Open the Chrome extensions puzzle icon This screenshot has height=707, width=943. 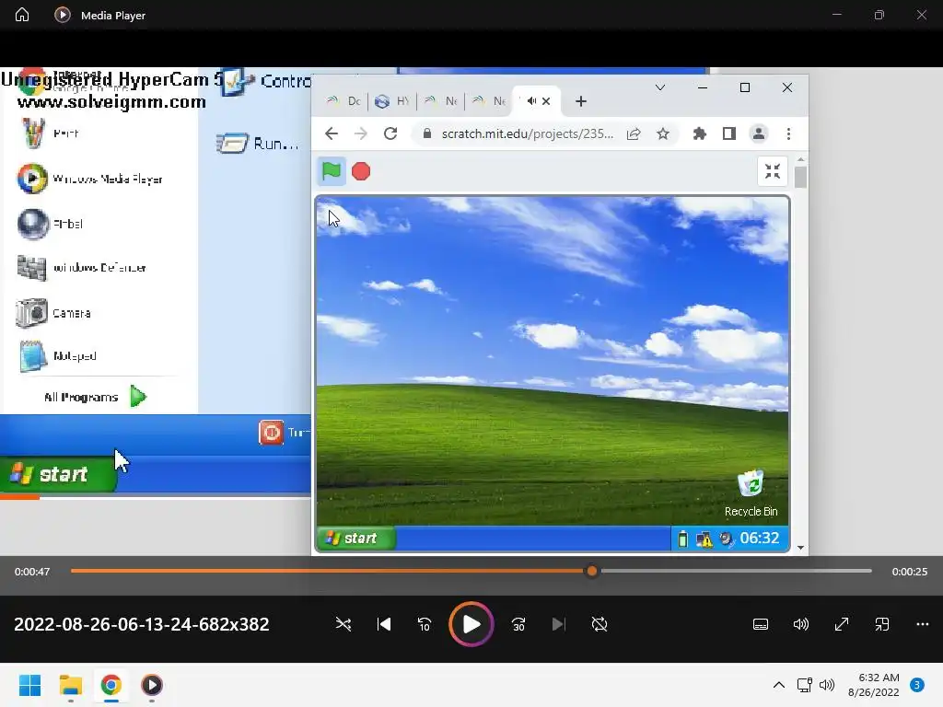(x=699, y=133)
